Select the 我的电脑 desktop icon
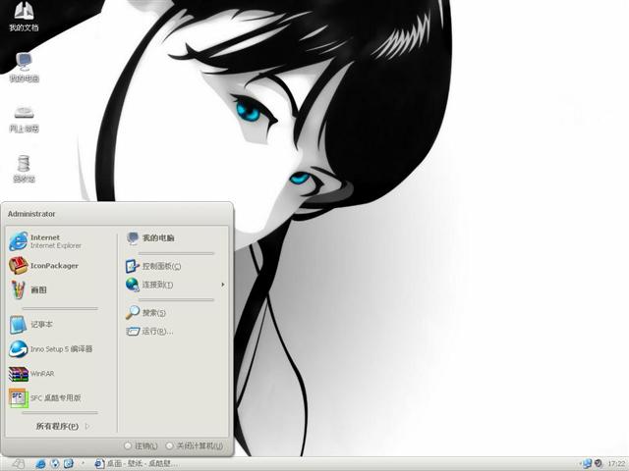 point(24,68)
